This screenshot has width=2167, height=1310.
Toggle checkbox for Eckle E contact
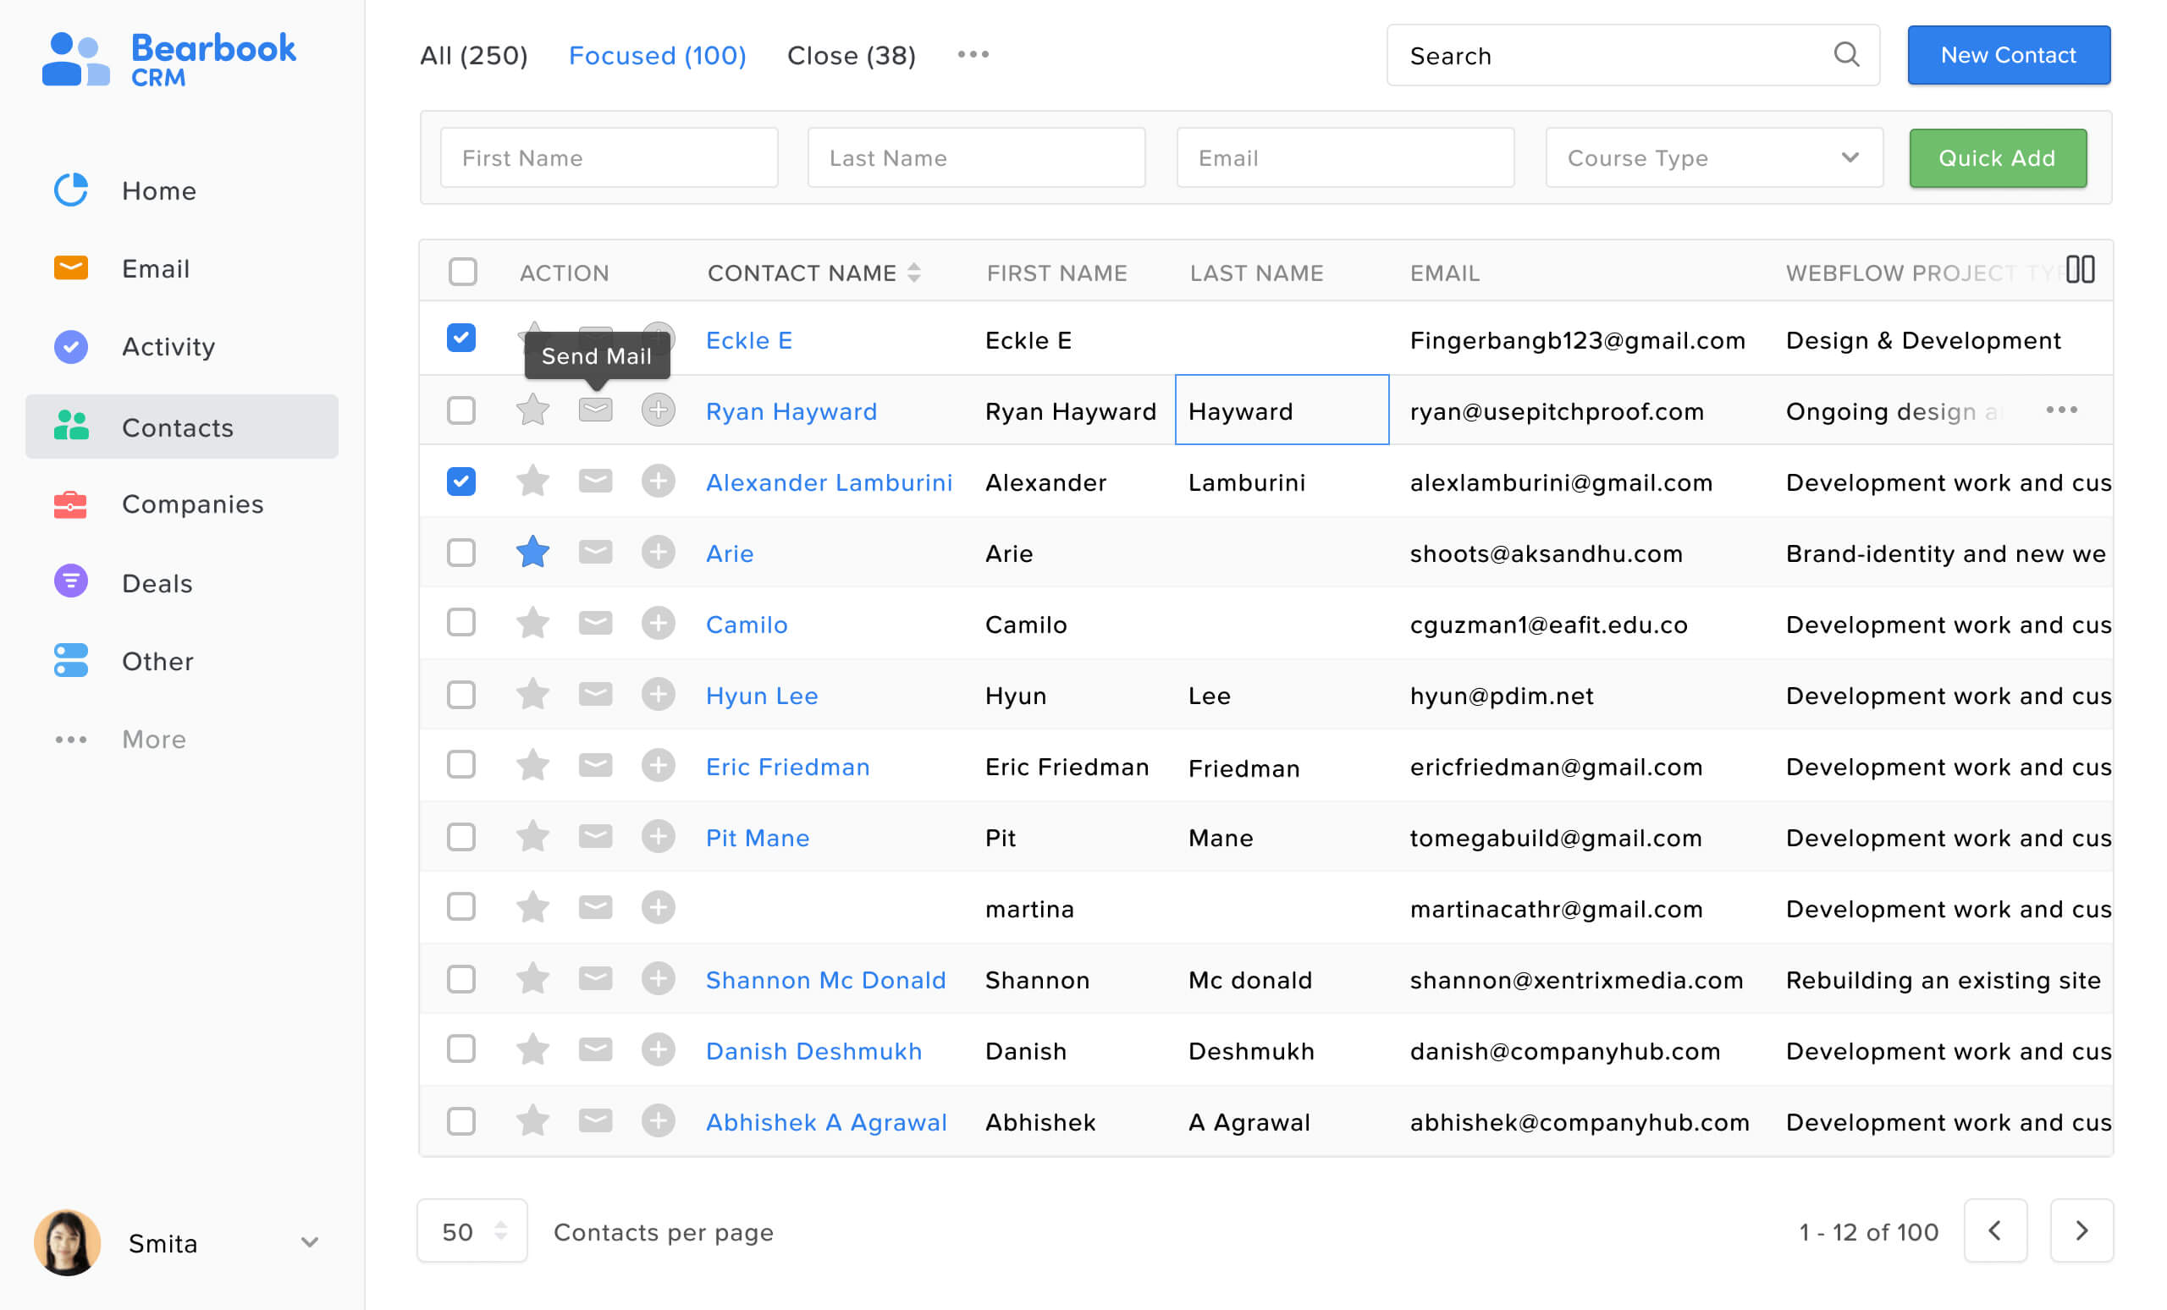coord(461,339)
